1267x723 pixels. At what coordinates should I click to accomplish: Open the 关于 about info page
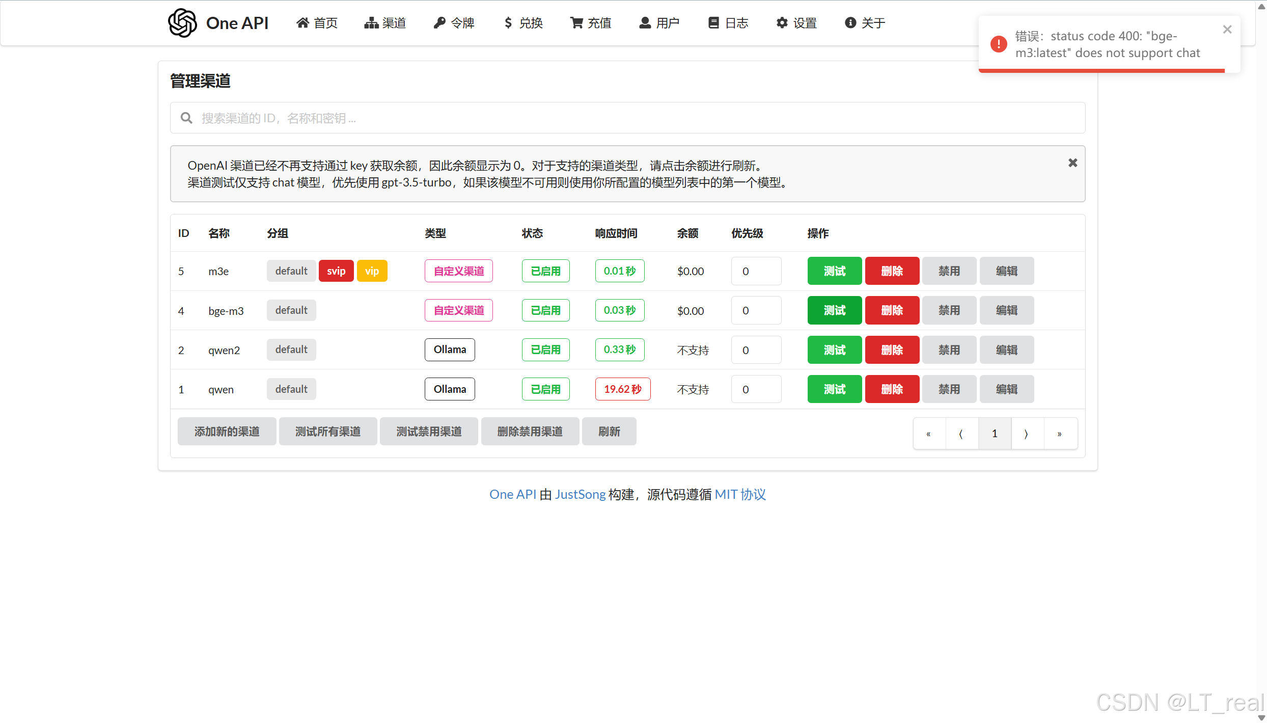point(865,23)
